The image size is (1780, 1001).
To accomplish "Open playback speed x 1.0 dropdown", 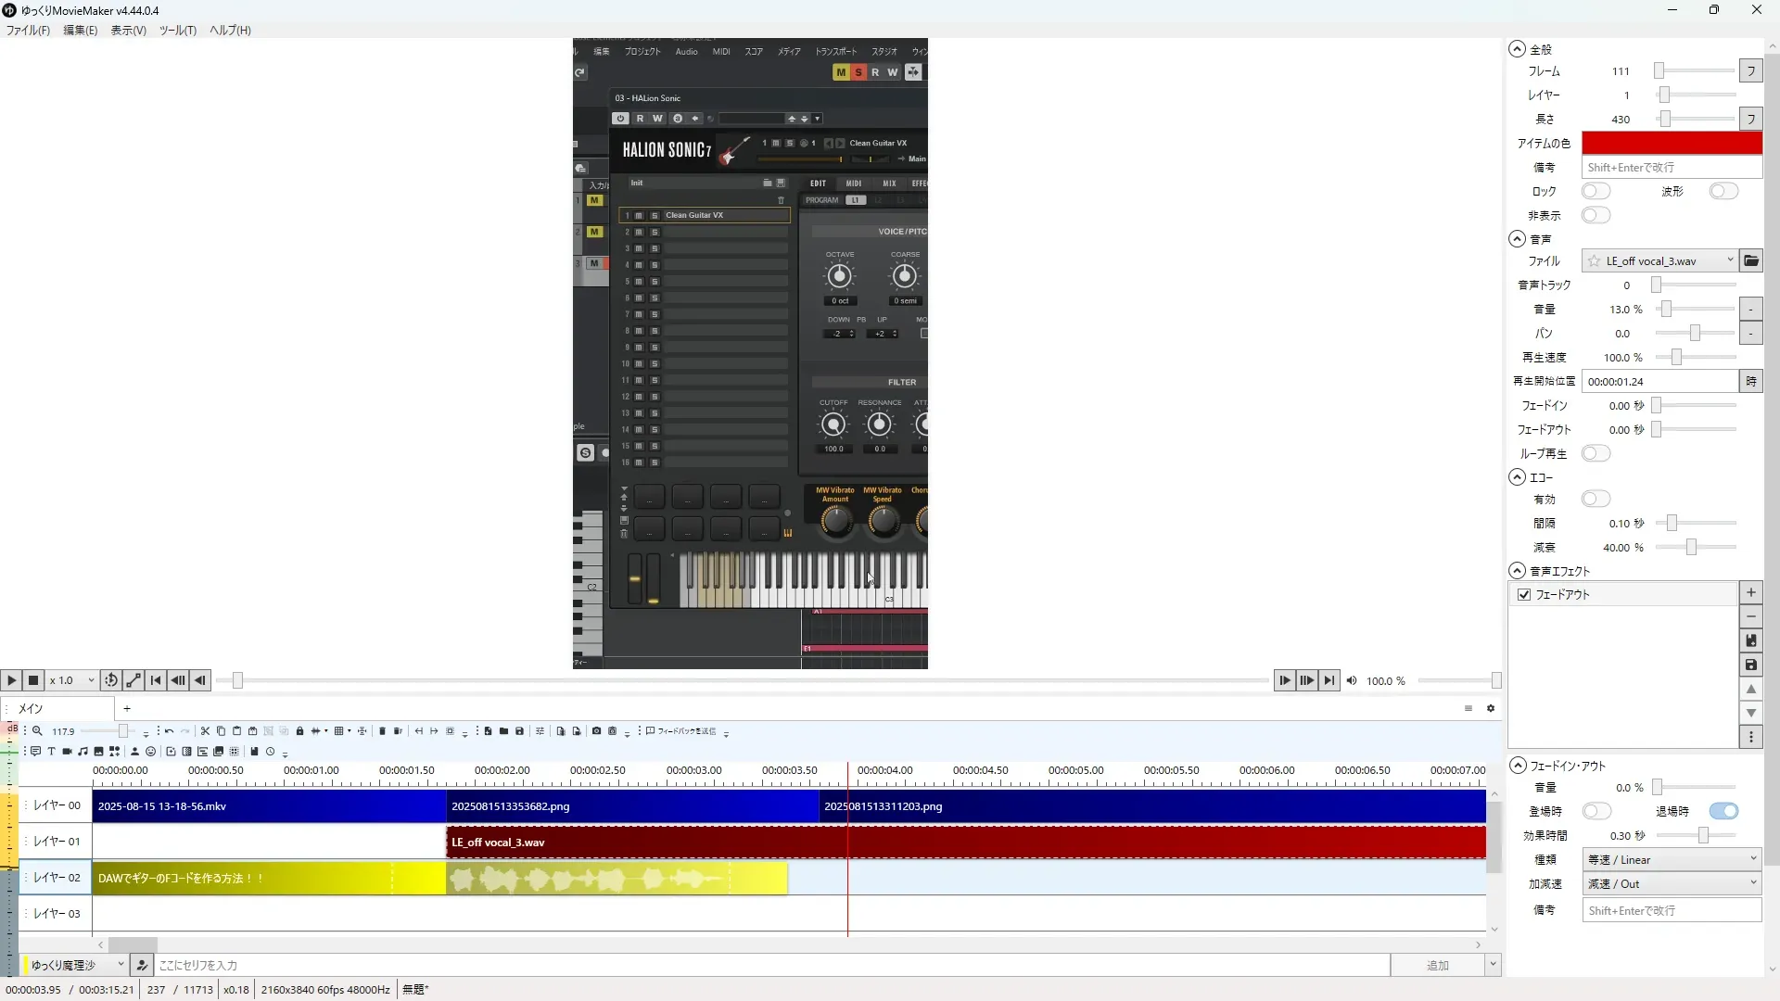I will click(72, 680).
